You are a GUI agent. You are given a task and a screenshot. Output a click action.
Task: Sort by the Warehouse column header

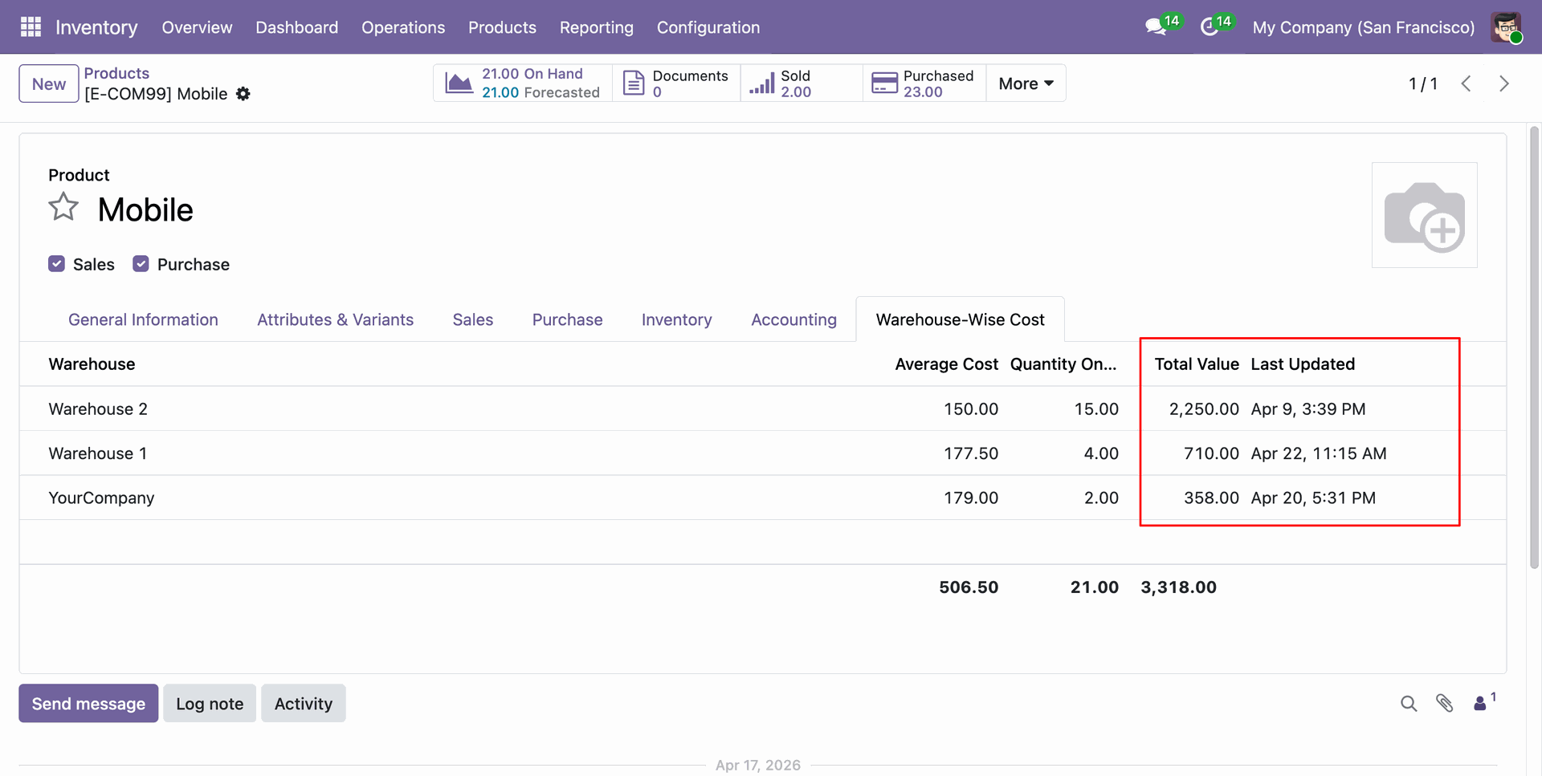92,364
